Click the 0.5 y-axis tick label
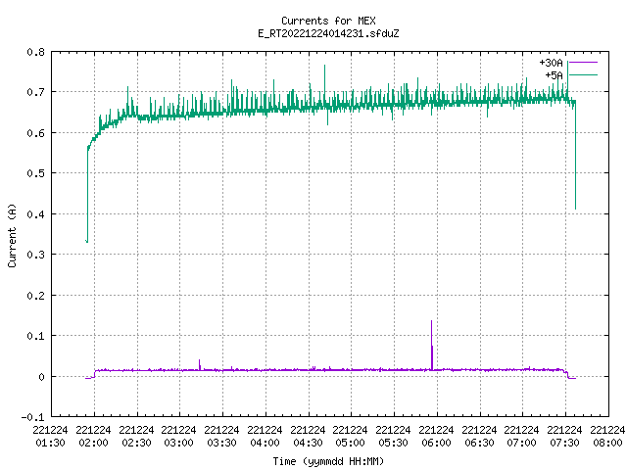 [35, 173]
